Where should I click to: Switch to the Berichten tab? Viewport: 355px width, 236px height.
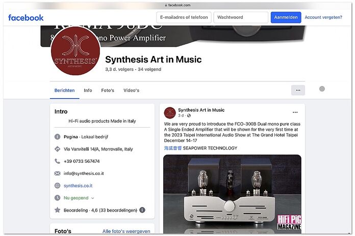click(65, 91)
